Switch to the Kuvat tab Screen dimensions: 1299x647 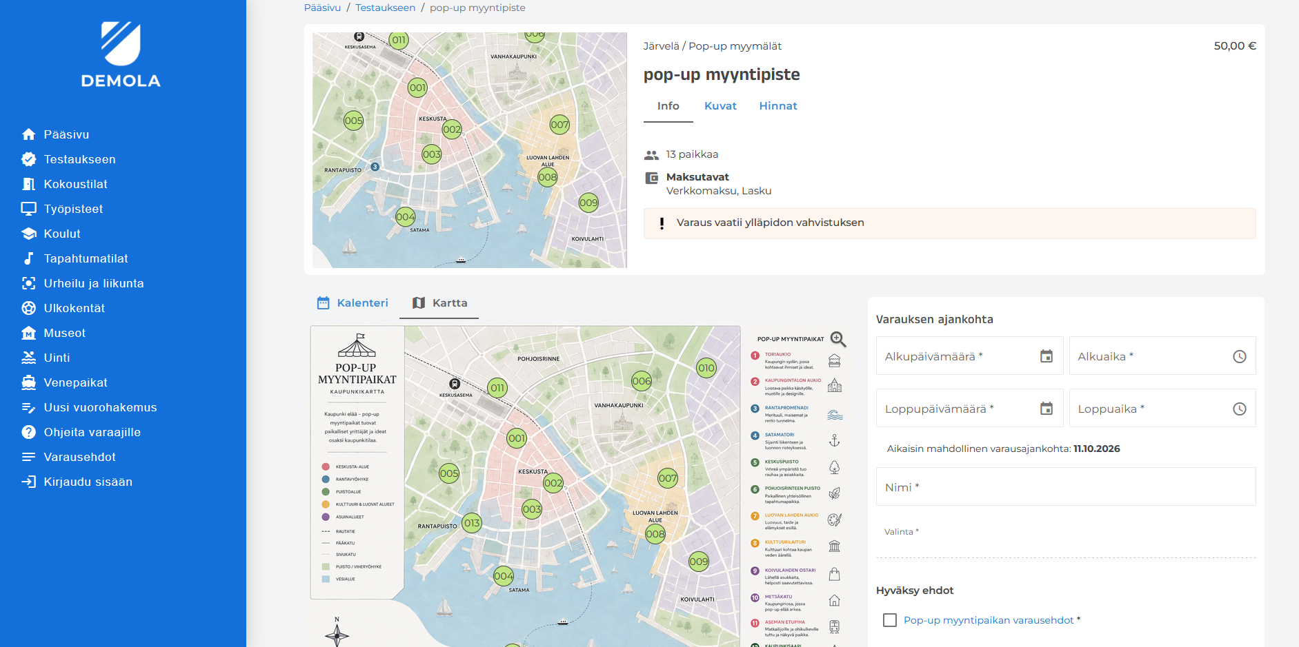coord(720,106)
